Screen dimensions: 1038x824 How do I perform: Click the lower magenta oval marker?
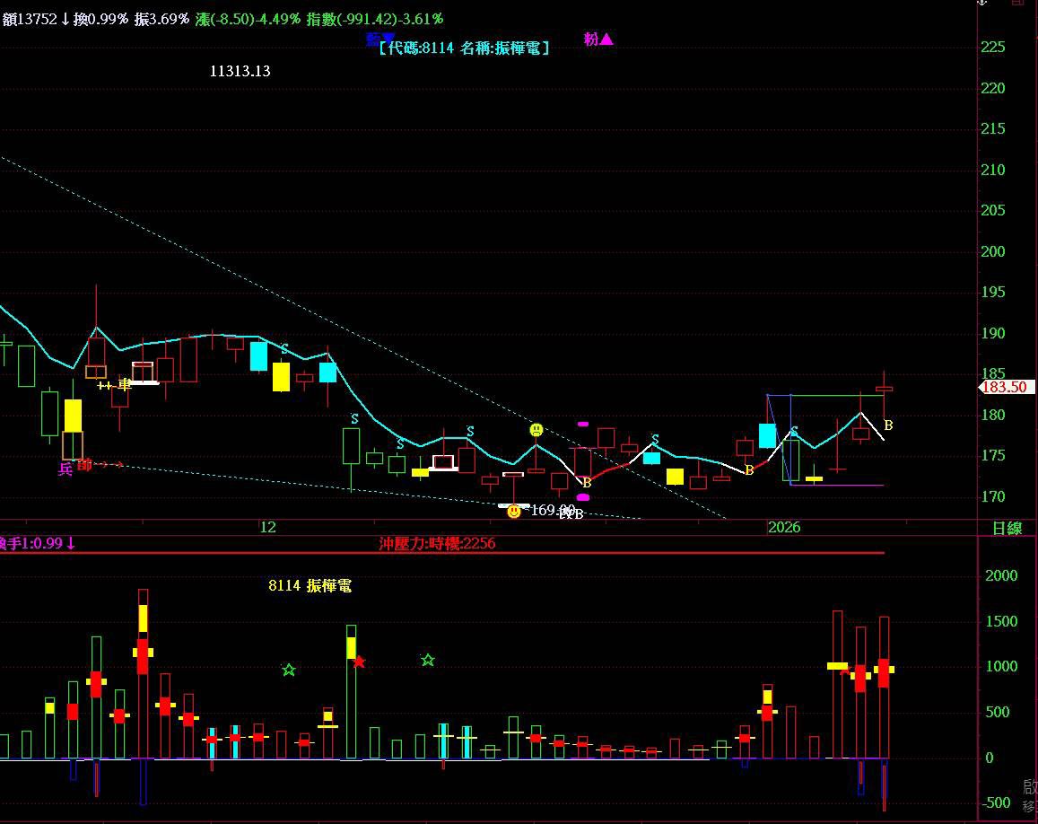582,497
